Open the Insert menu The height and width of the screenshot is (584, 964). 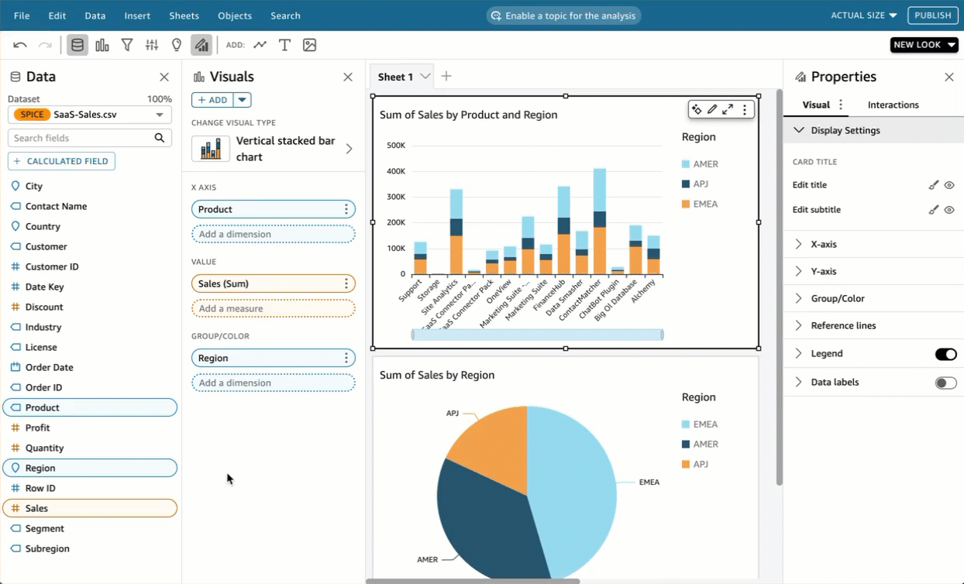click(x=137, y=15)
